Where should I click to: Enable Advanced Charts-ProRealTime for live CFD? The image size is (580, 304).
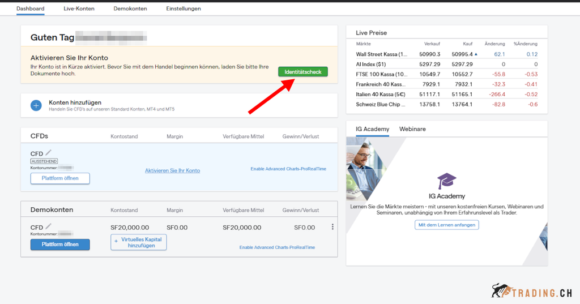[288, 169]
